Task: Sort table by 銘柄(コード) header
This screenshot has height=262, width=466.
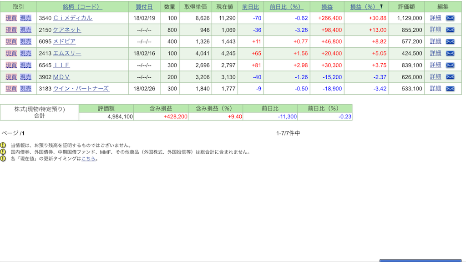Action: pos(82,6)
